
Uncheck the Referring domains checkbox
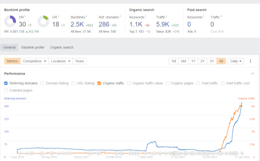(x=6, y=83)
